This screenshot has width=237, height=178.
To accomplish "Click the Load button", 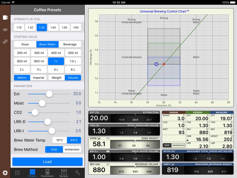I will [47, 162].
